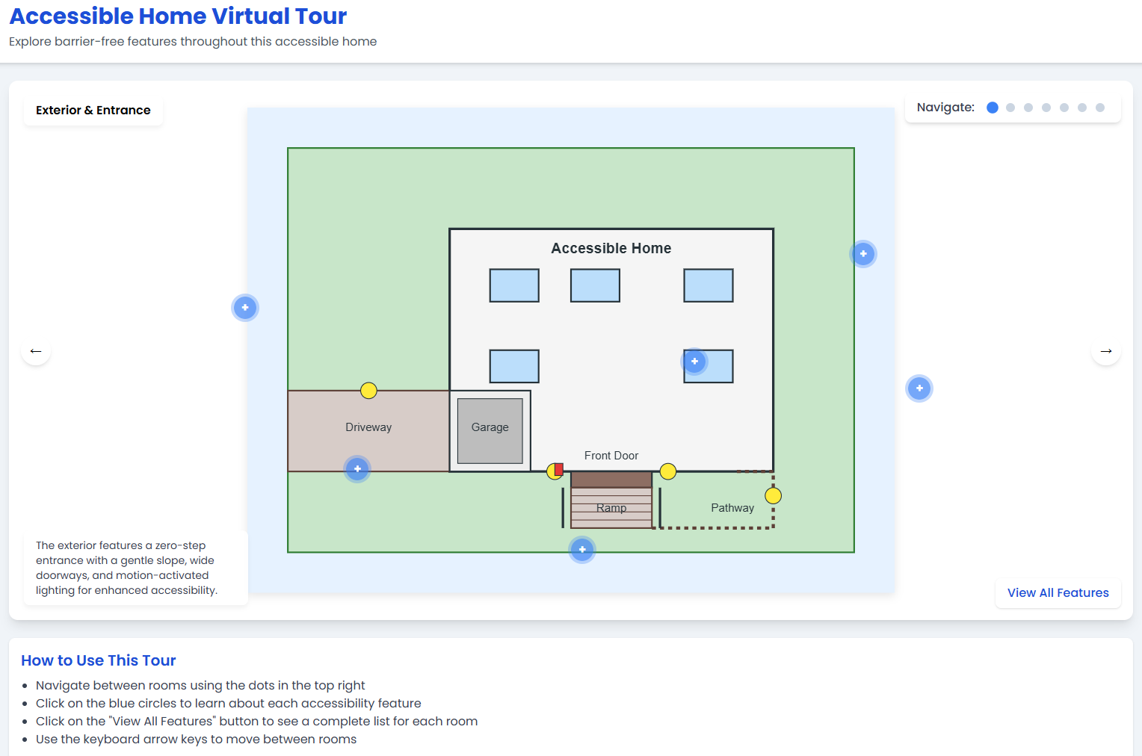Click the yellow light at the pathway corner

click(x=774, y=496)
